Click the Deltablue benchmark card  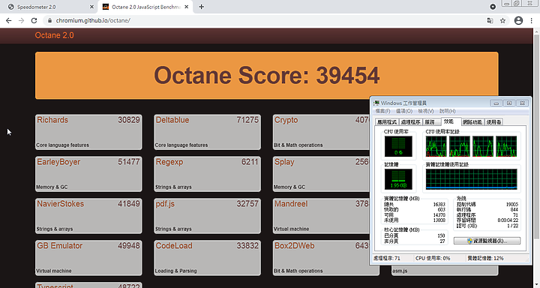[x=207, y=132]
